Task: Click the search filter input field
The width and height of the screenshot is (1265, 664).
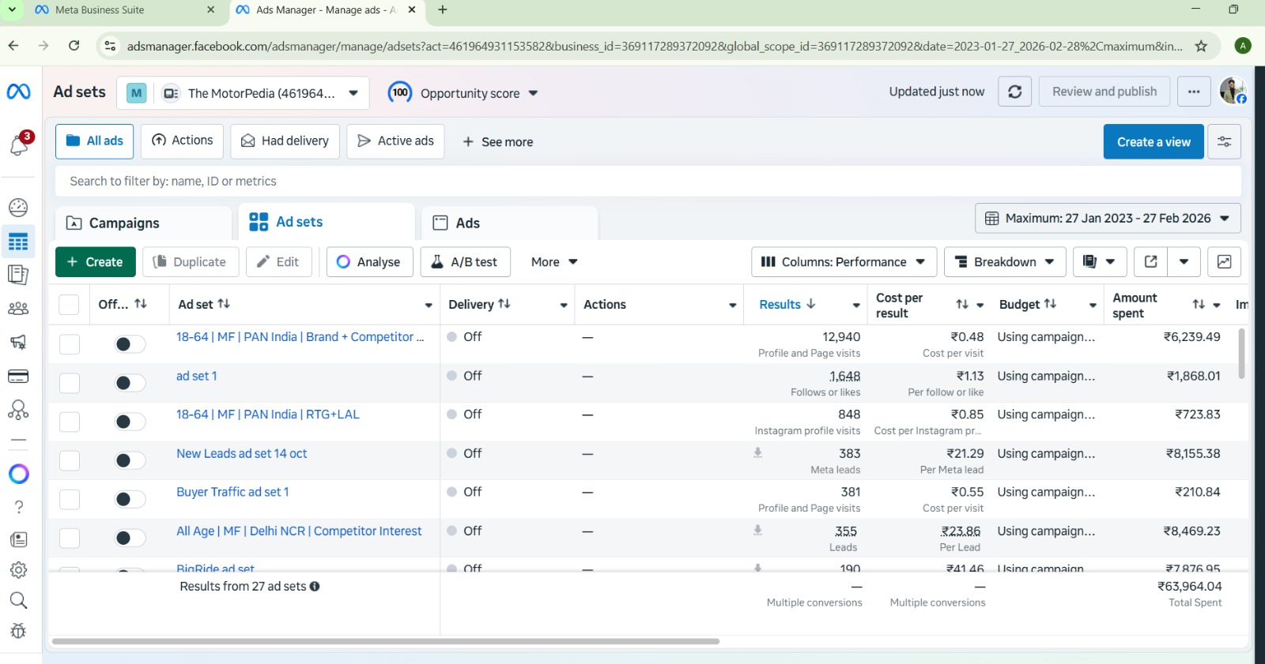Action: tap(647, 182)
